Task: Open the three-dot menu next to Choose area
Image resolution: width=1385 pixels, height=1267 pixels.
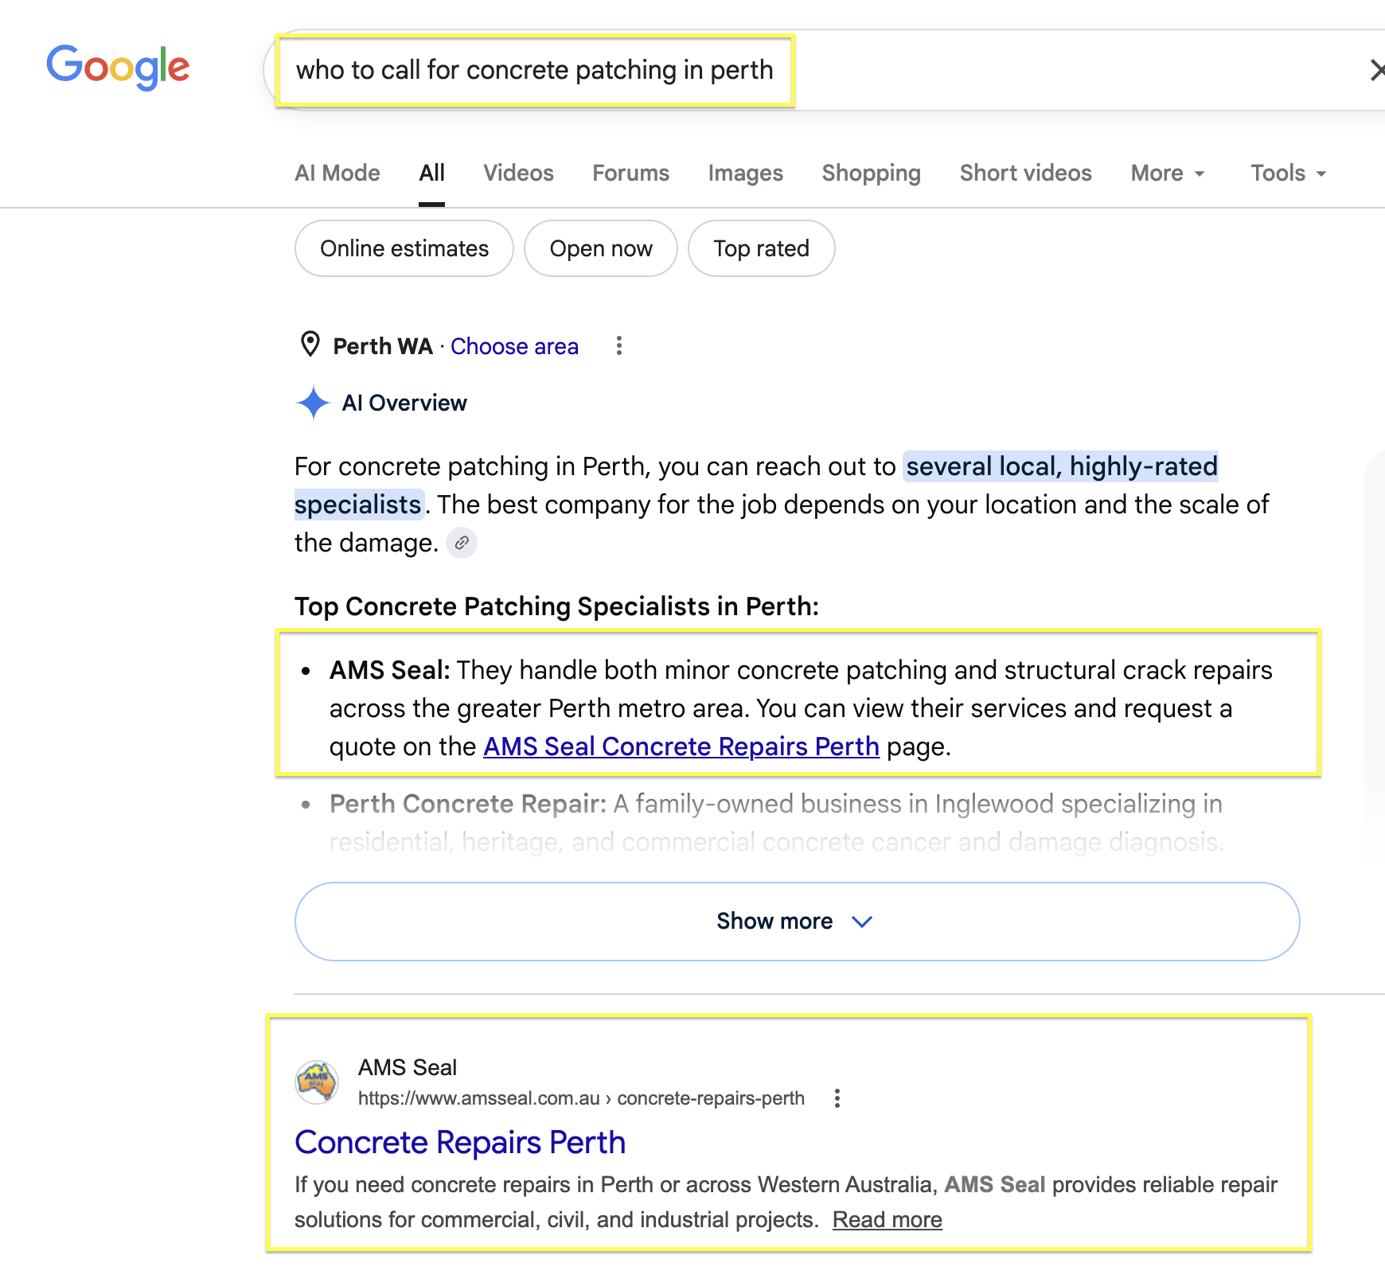Action: pyautogui.click(x=619, y=345)
